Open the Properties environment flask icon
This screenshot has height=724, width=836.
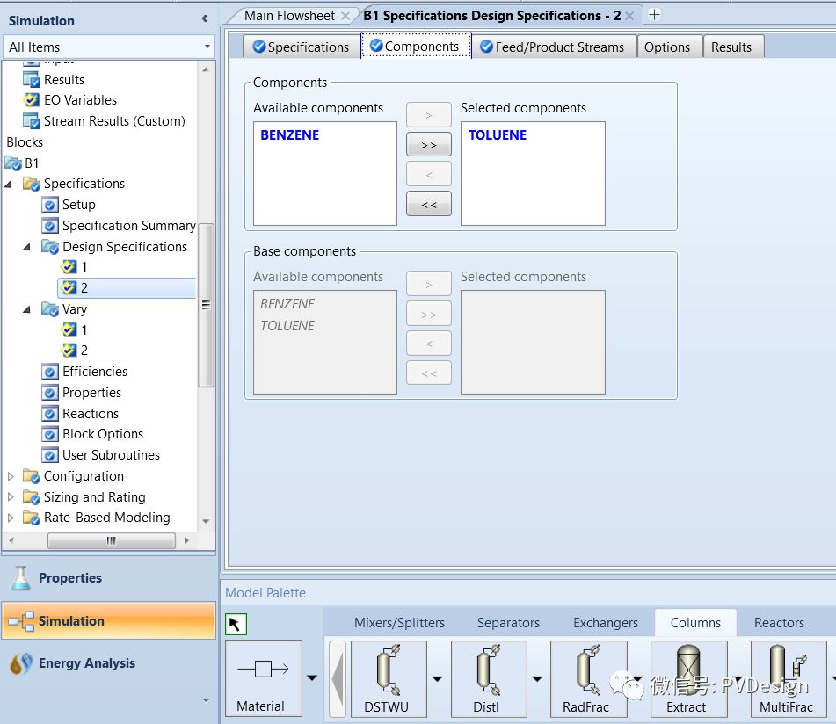click(20, 578)
